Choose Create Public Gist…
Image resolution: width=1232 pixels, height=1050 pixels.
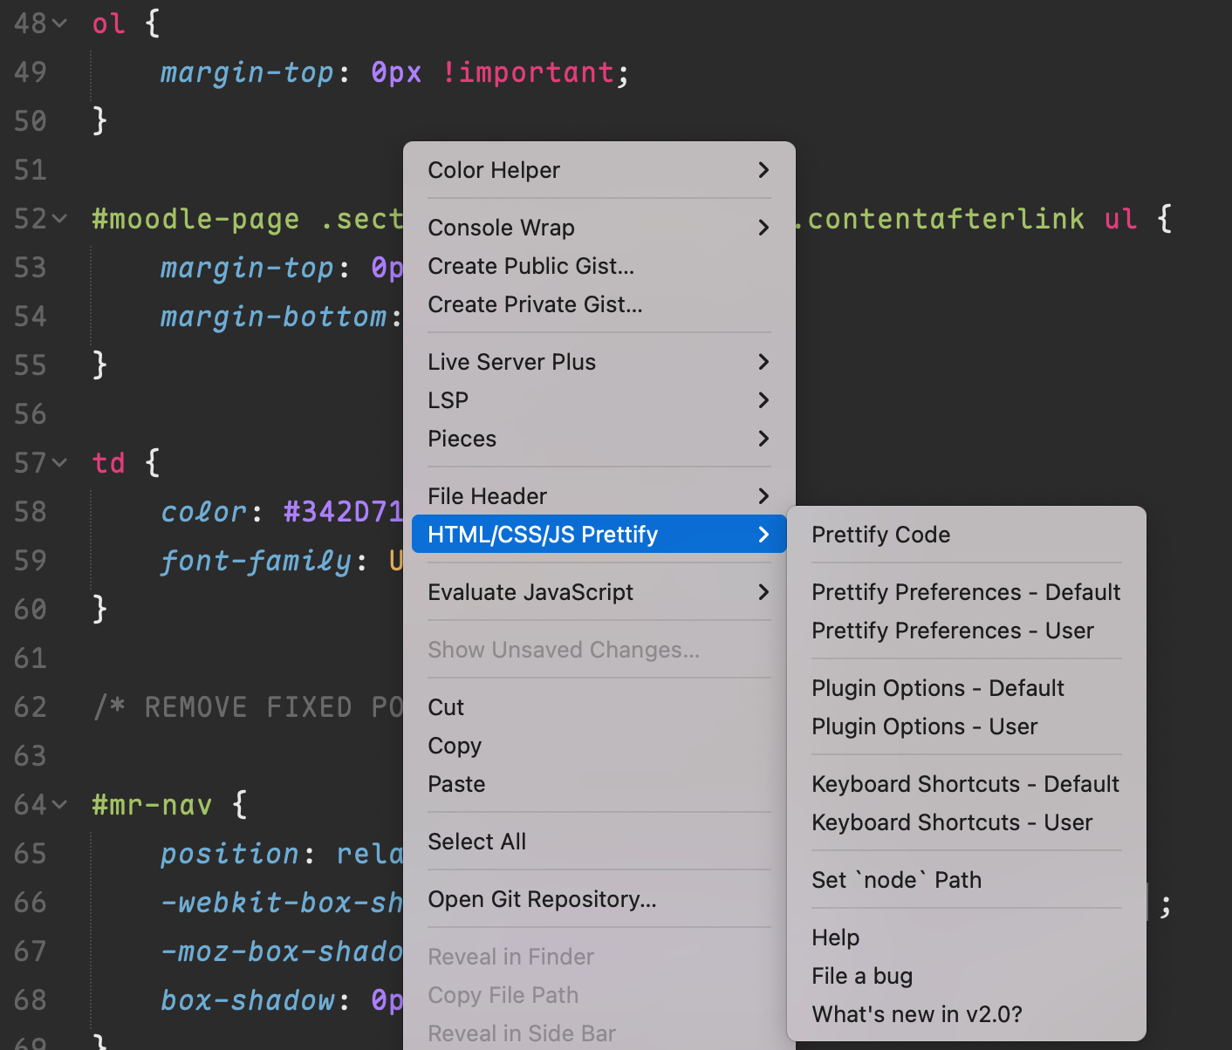530,266
